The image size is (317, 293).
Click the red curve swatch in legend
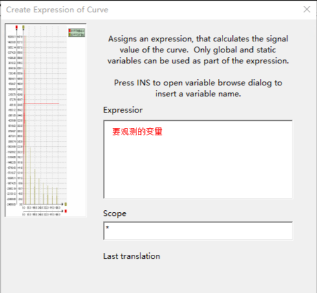tap(70, 31)
